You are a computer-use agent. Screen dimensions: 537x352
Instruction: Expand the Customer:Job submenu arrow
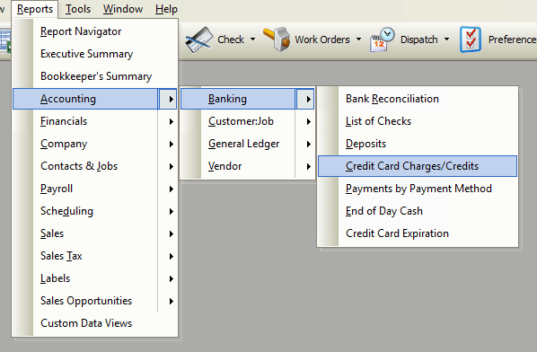coord(309,121)
